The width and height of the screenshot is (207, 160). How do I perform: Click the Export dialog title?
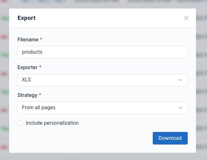click(x=27, y=18)
